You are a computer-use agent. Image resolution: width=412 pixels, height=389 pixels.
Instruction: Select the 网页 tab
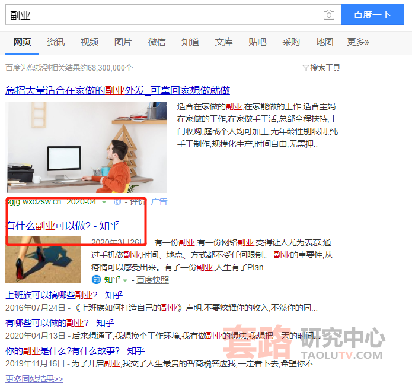click(23, 42)
